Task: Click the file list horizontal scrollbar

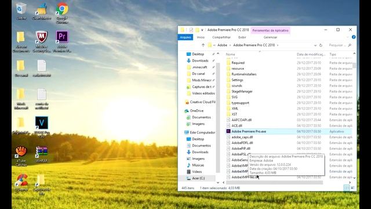Action: point(274,182)
